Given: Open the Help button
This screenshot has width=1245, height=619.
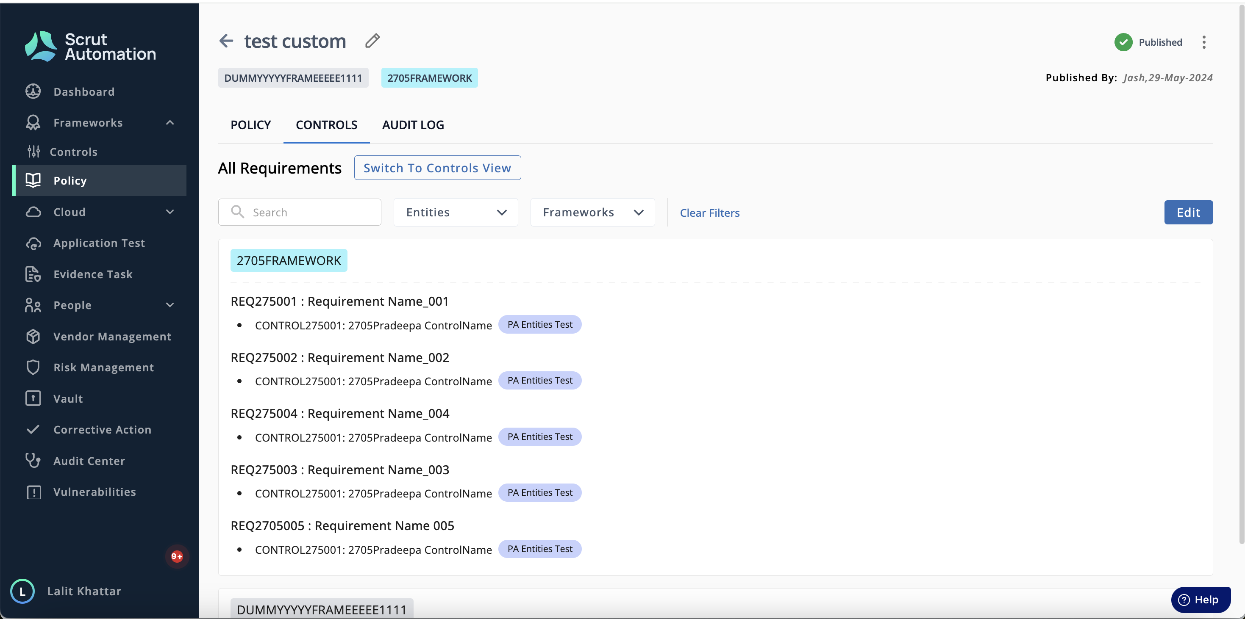Looking at the screenshot, I should tap(1201, 600).
